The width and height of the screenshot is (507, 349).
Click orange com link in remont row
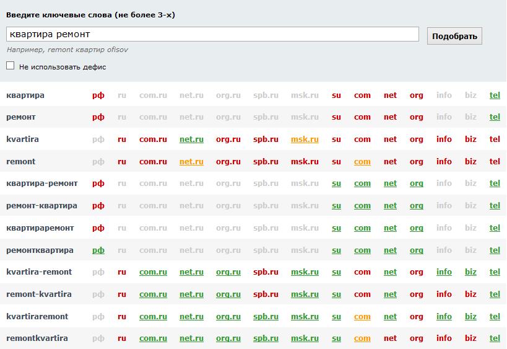click(x=362, y=162)
